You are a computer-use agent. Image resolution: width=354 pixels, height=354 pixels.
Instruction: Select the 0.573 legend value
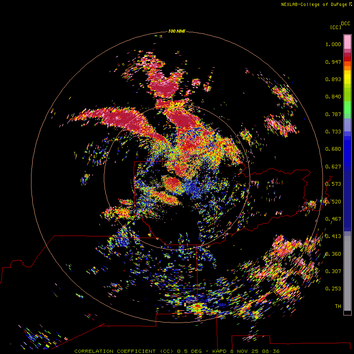(333, 184)
